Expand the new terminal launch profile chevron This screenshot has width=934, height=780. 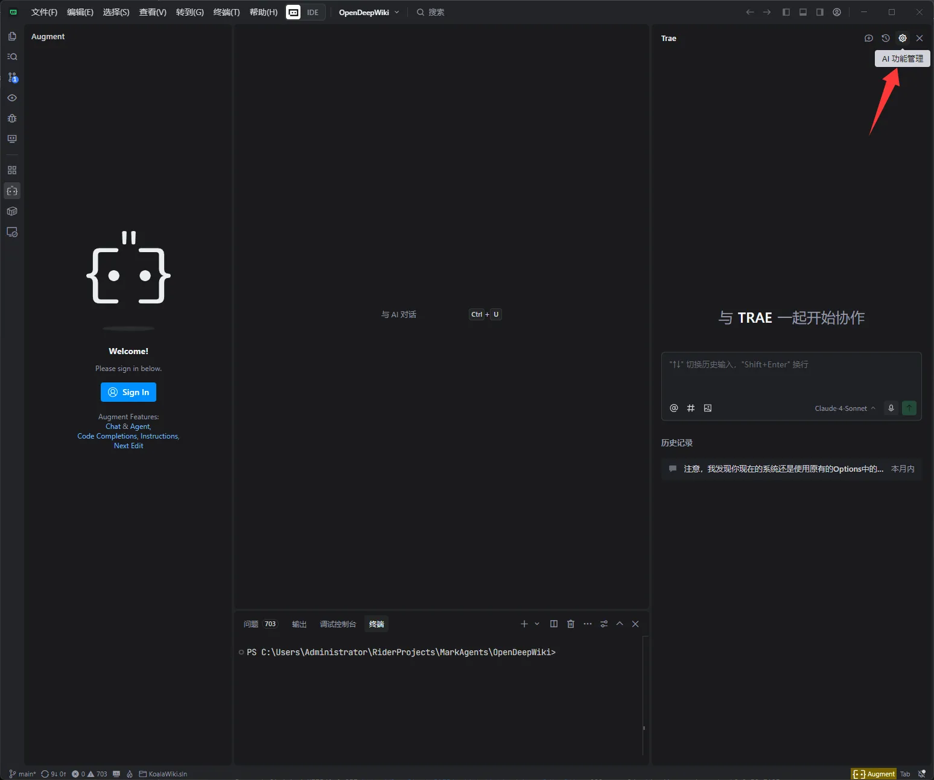(x=537, y=624)
